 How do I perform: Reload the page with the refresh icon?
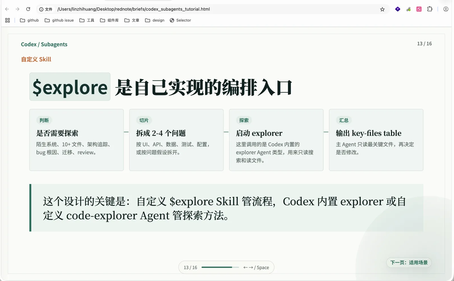(x=28, y=9)
